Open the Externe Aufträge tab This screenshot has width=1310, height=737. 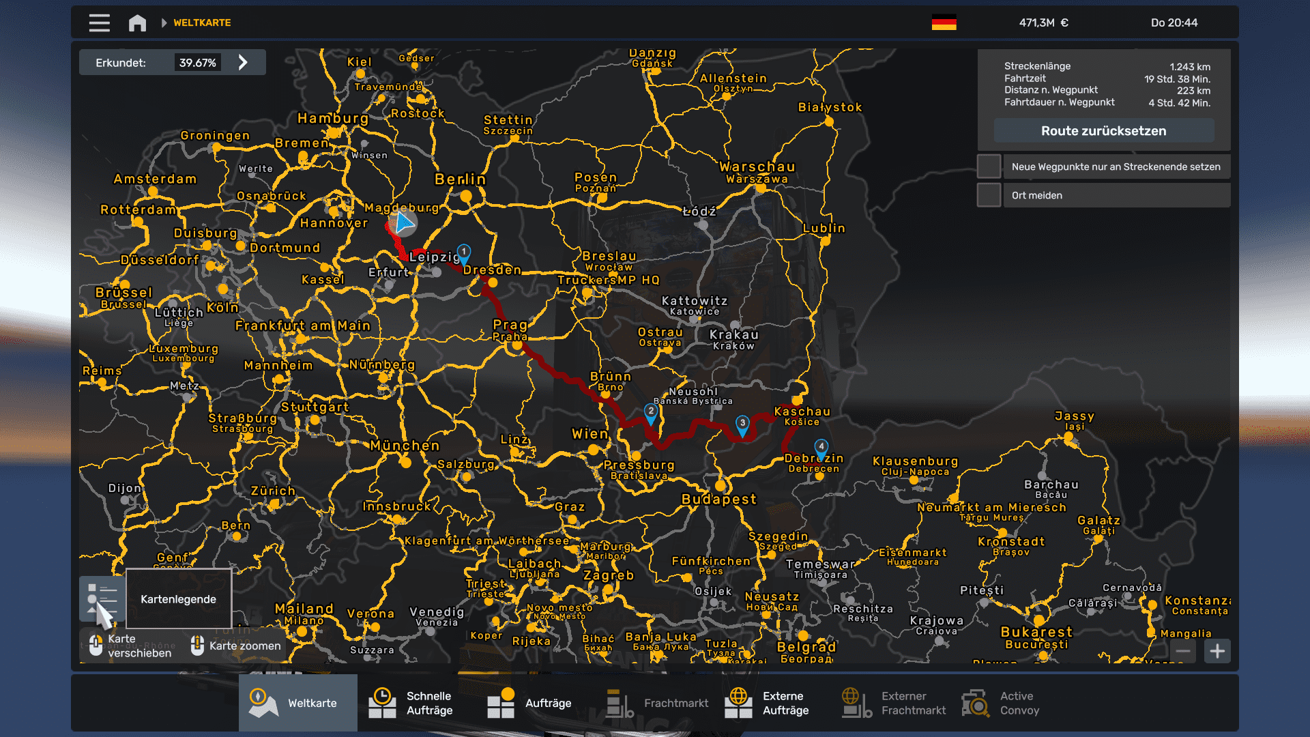click(x=739, y=703)
